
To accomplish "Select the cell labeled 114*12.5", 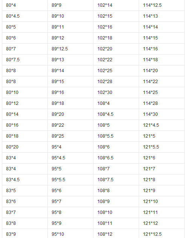I will pos(162,5).
